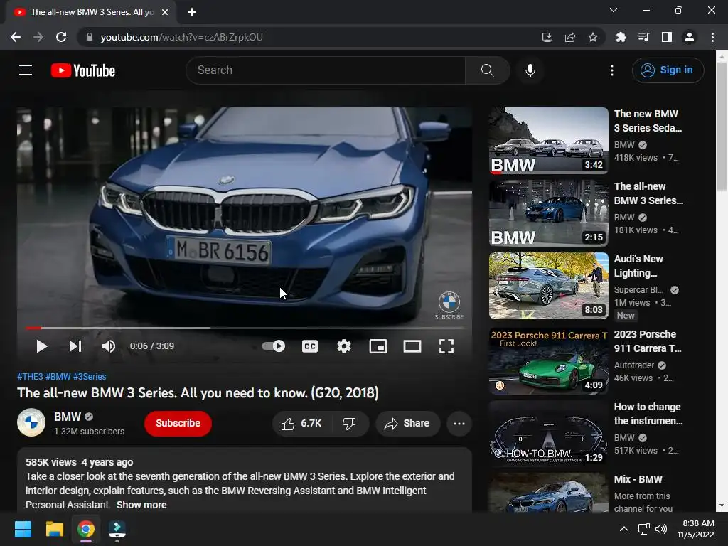Viewport: 728px width, 546px height.
Task: Start voice search with microphone
Action: pos(530,70)
